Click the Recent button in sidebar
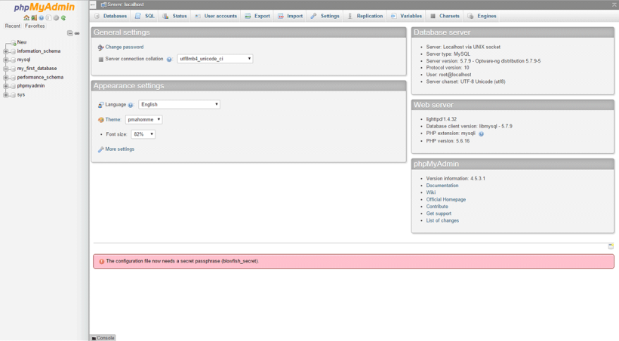The height and width of the screenshot is (341, 619). click(13, 26)
